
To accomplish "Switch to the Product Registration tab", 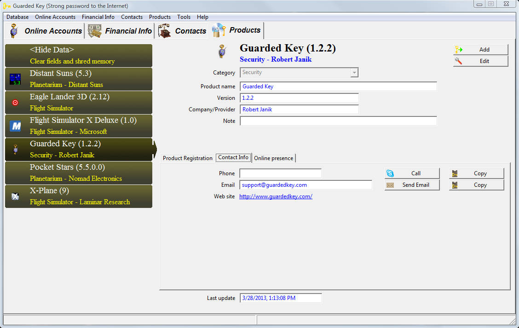I will point(187,158).
